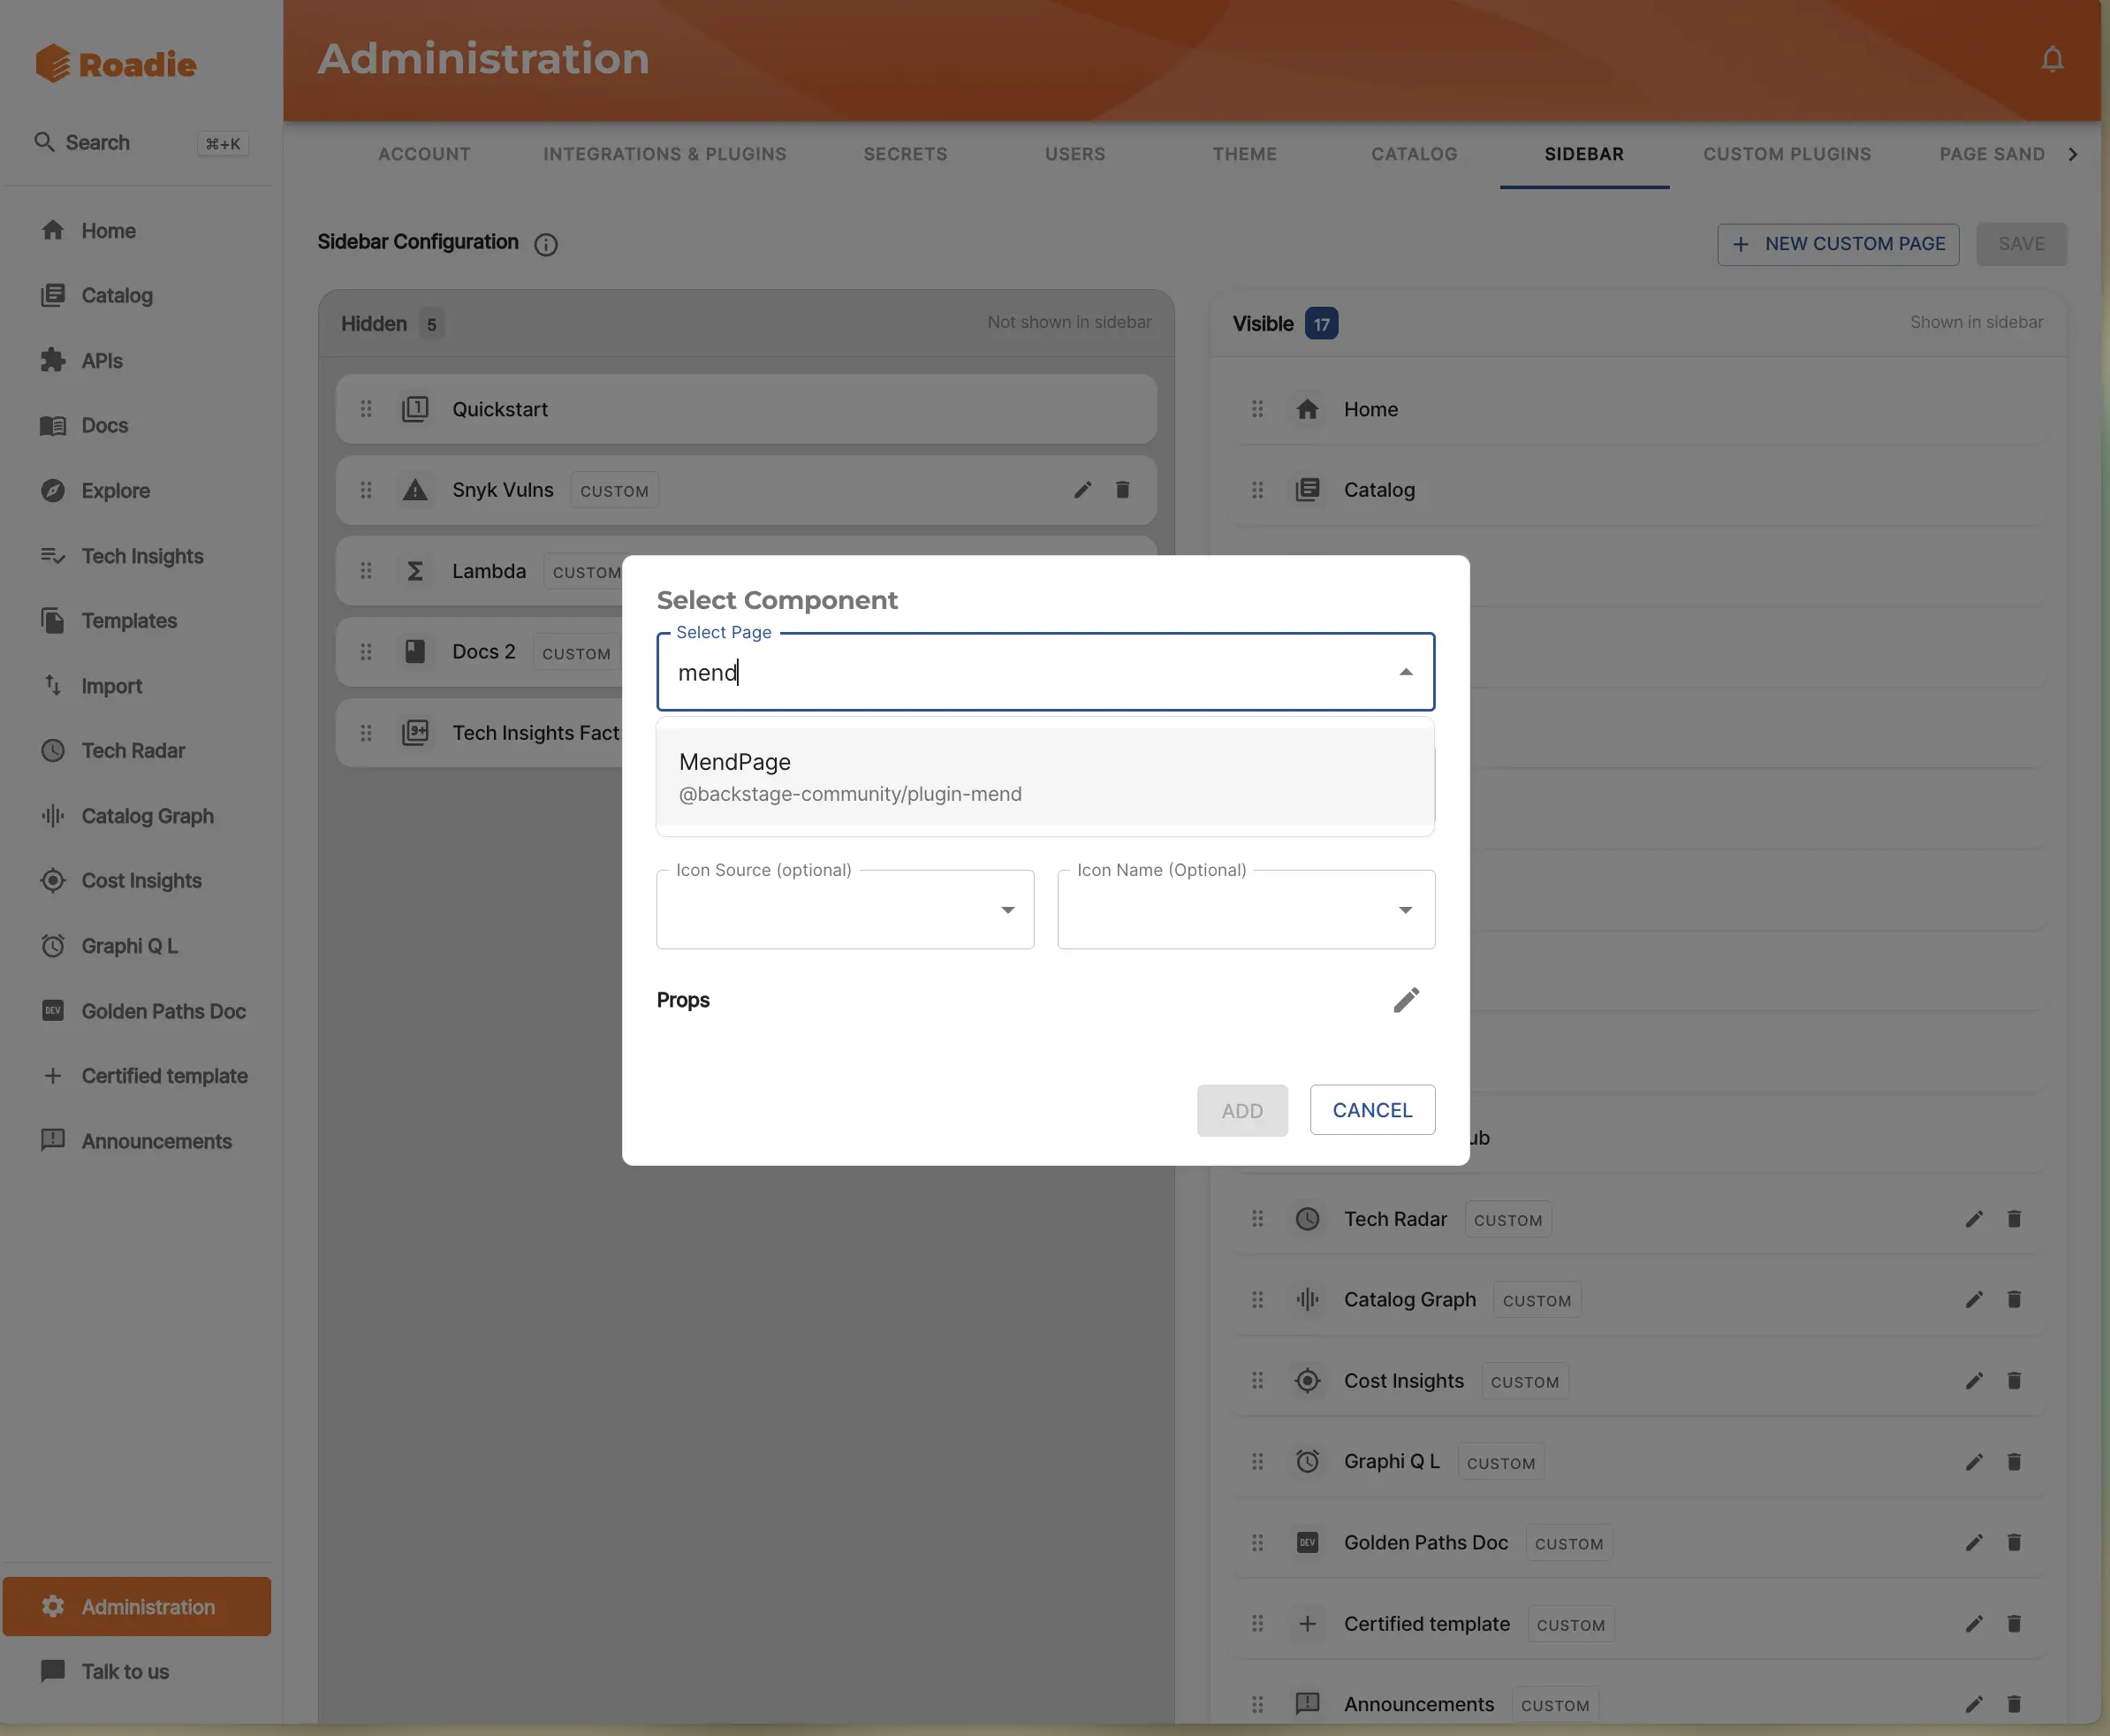Image resolution: width=2110 pixels, height=1736 pixels.
Task: Open the Icon Name dropdown
Action: [x=1407, y=910]
